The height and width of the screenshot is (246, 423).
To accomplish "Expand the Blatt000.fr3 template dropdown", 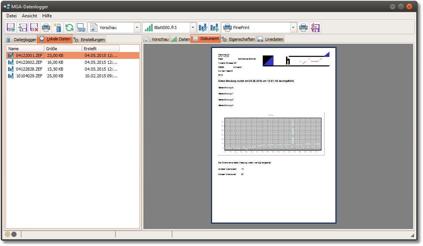I will tap(192, 28).
